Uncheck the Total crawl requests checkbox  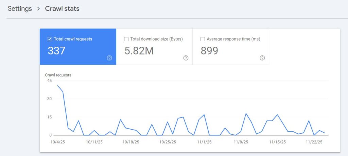tap(50, 39)
